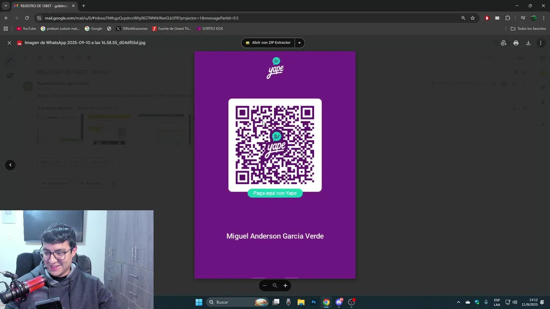
Task: Open the YouTube bookmark
Action: coord(26,29)
